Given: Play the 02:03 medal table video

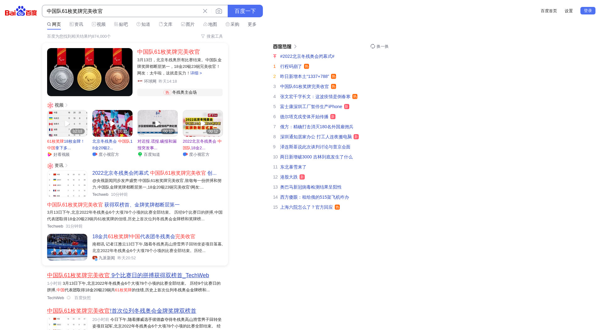Looking at the screenshot, I should tap(67, 123).
